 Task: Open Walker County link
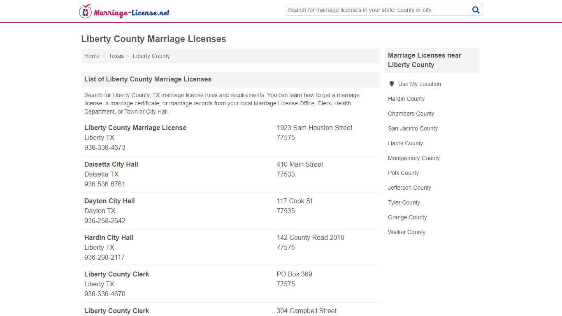pos(406,232)
